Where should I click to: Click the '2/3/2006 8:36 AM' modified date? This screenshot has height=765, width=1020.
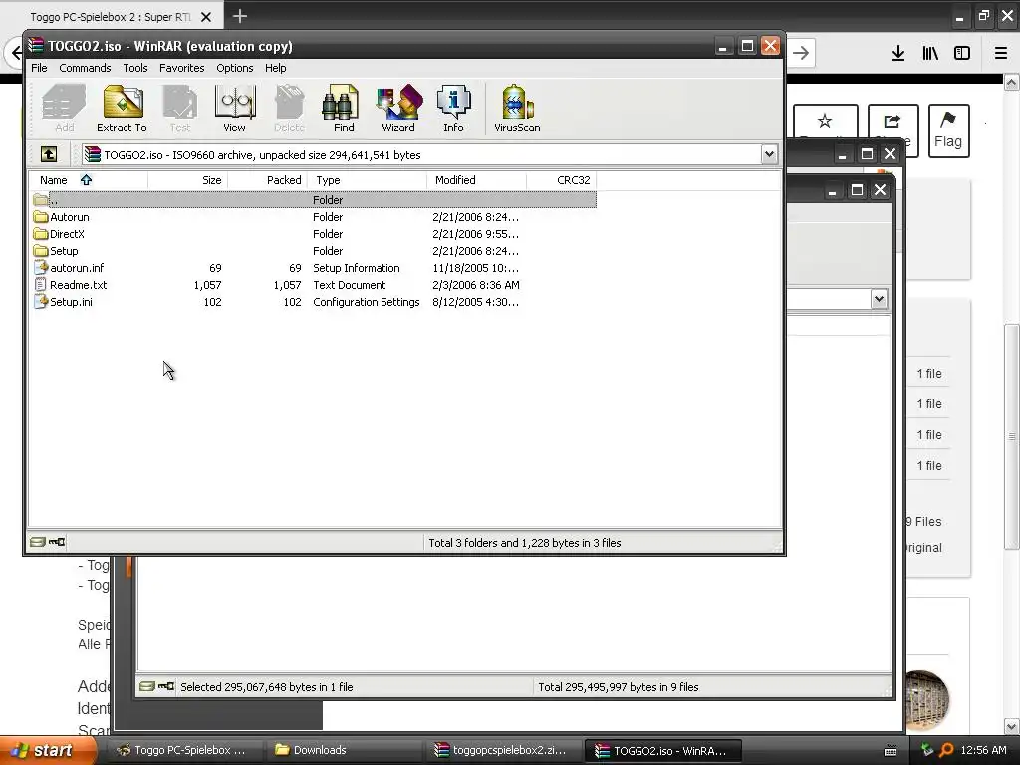(x=476, y=285)
